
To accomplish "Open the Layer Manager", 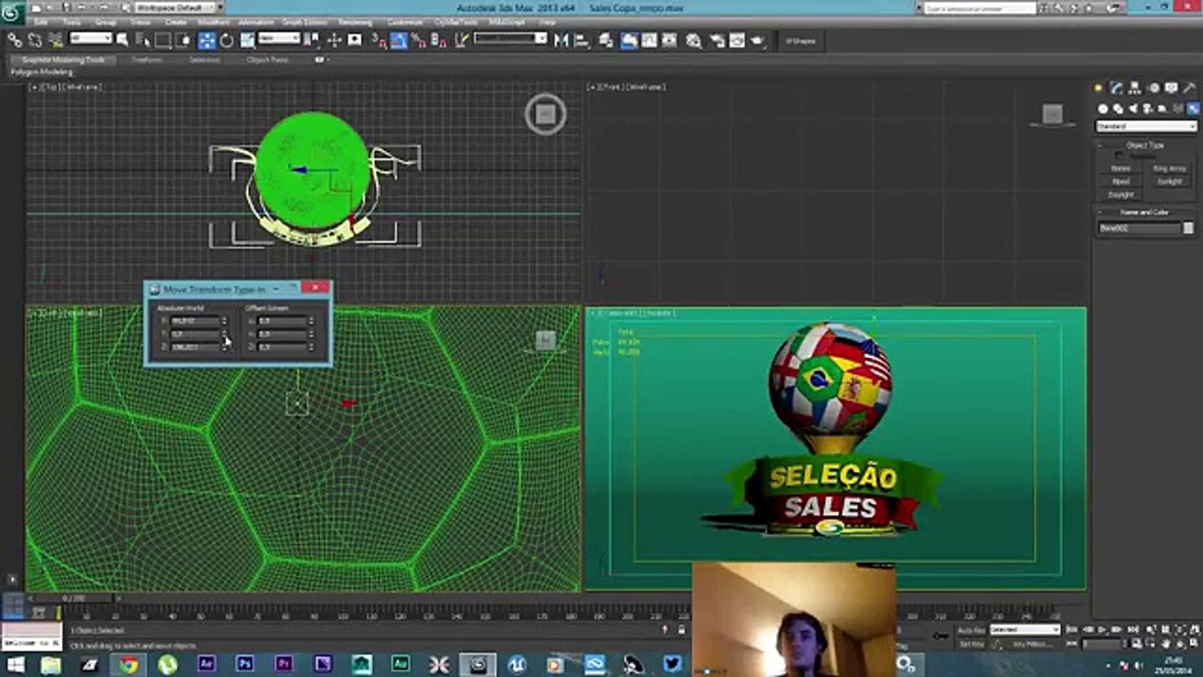I will click(x=606, y=41).
